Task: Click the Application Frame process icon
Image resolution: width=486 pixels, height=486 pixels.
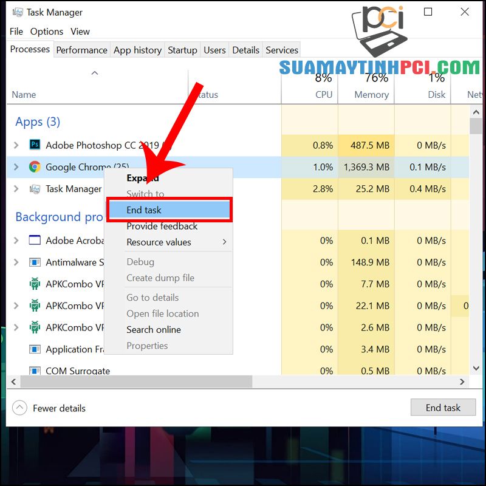Action: [x=34, y=349]
